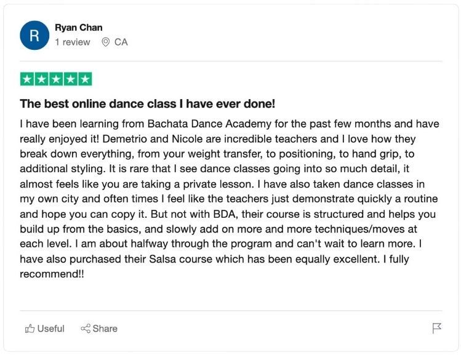Click the "1 review" count text
The width and height of the screenshot is (461, 355).
pyautogui.click(x=72, y=42)
